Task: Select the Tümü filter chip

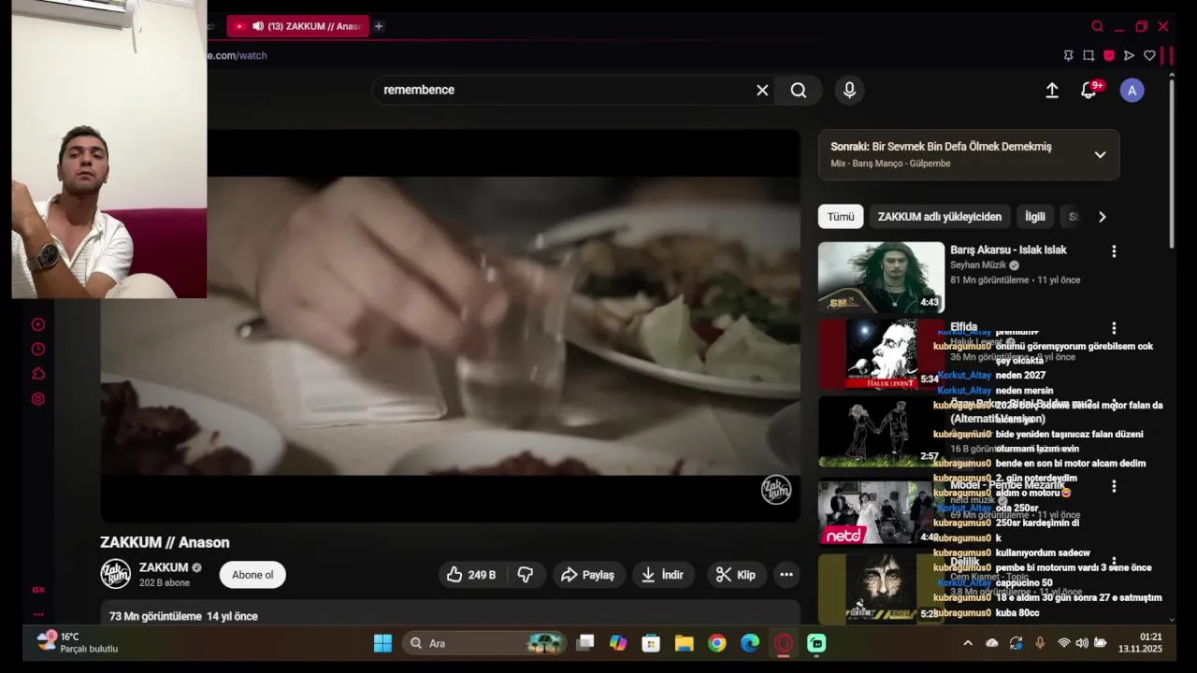Action: tap(841, 217)
